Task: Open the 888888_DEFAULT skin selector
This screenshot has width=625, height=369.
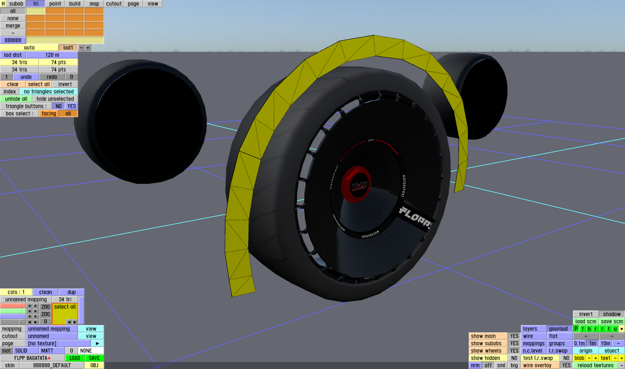Action: pos(52,365)
